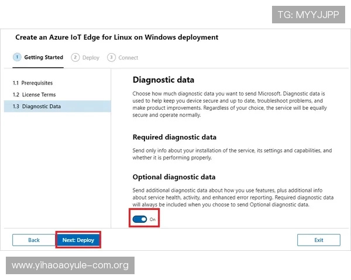
Task: Open the Connect step tab
Action: pos(123,57)
